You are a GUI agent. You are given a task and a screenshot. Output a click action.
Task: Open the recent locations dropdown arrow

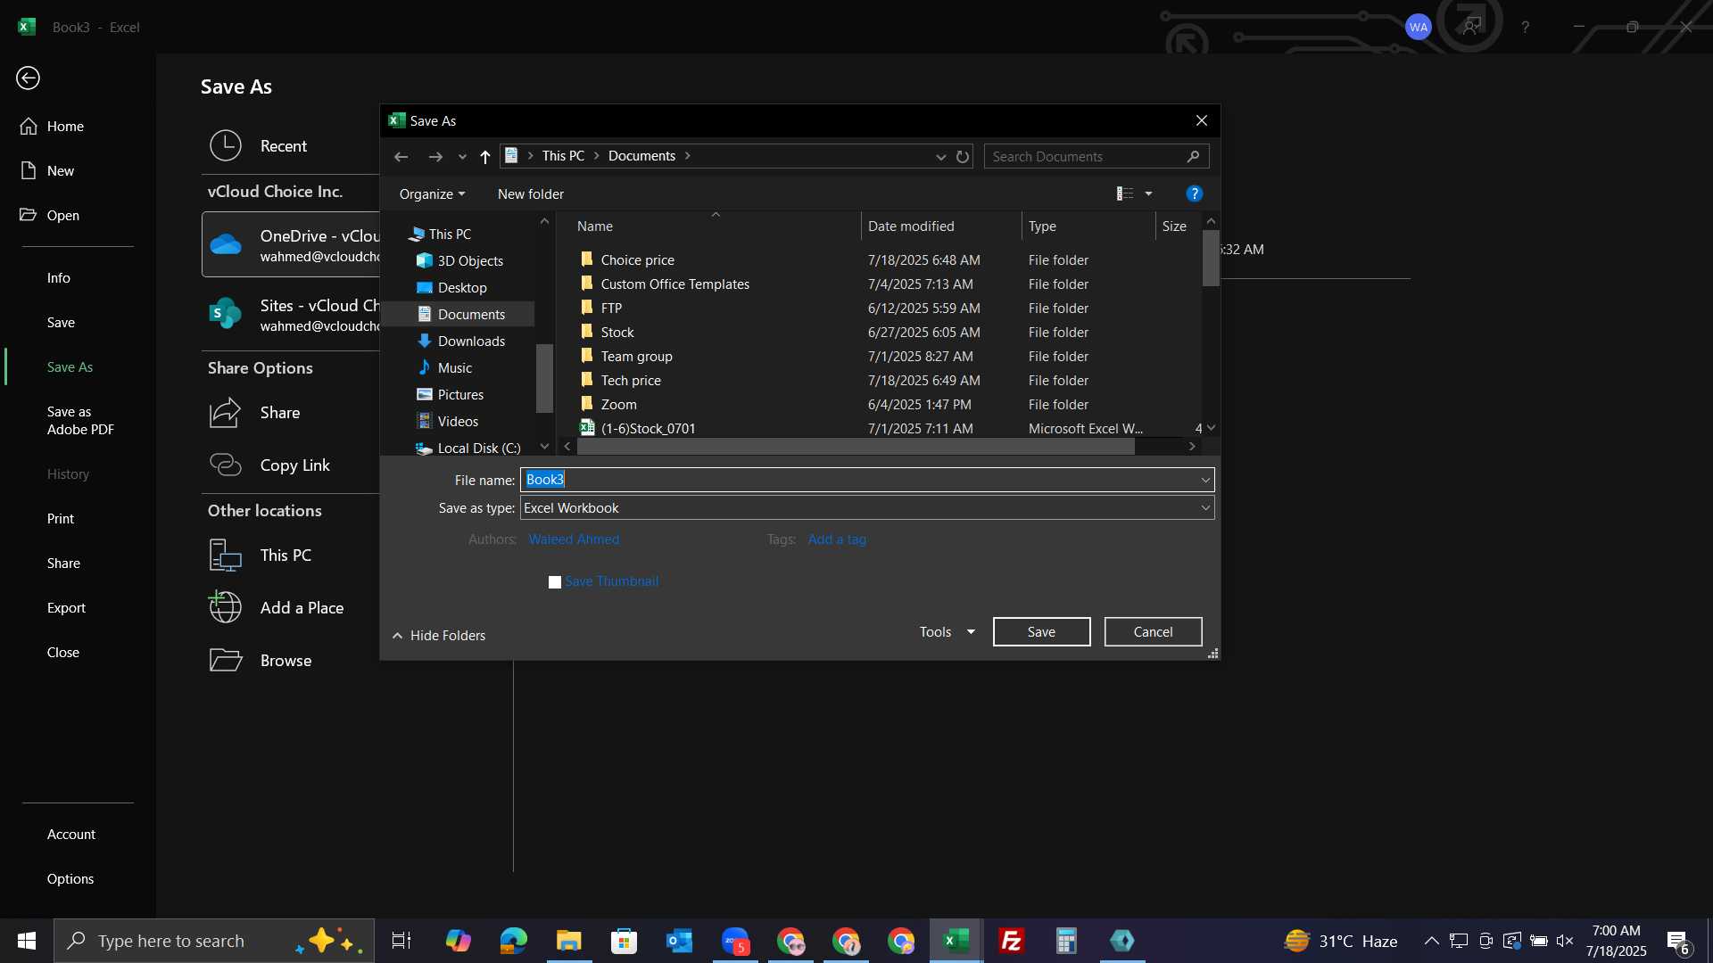pos(462,157)
